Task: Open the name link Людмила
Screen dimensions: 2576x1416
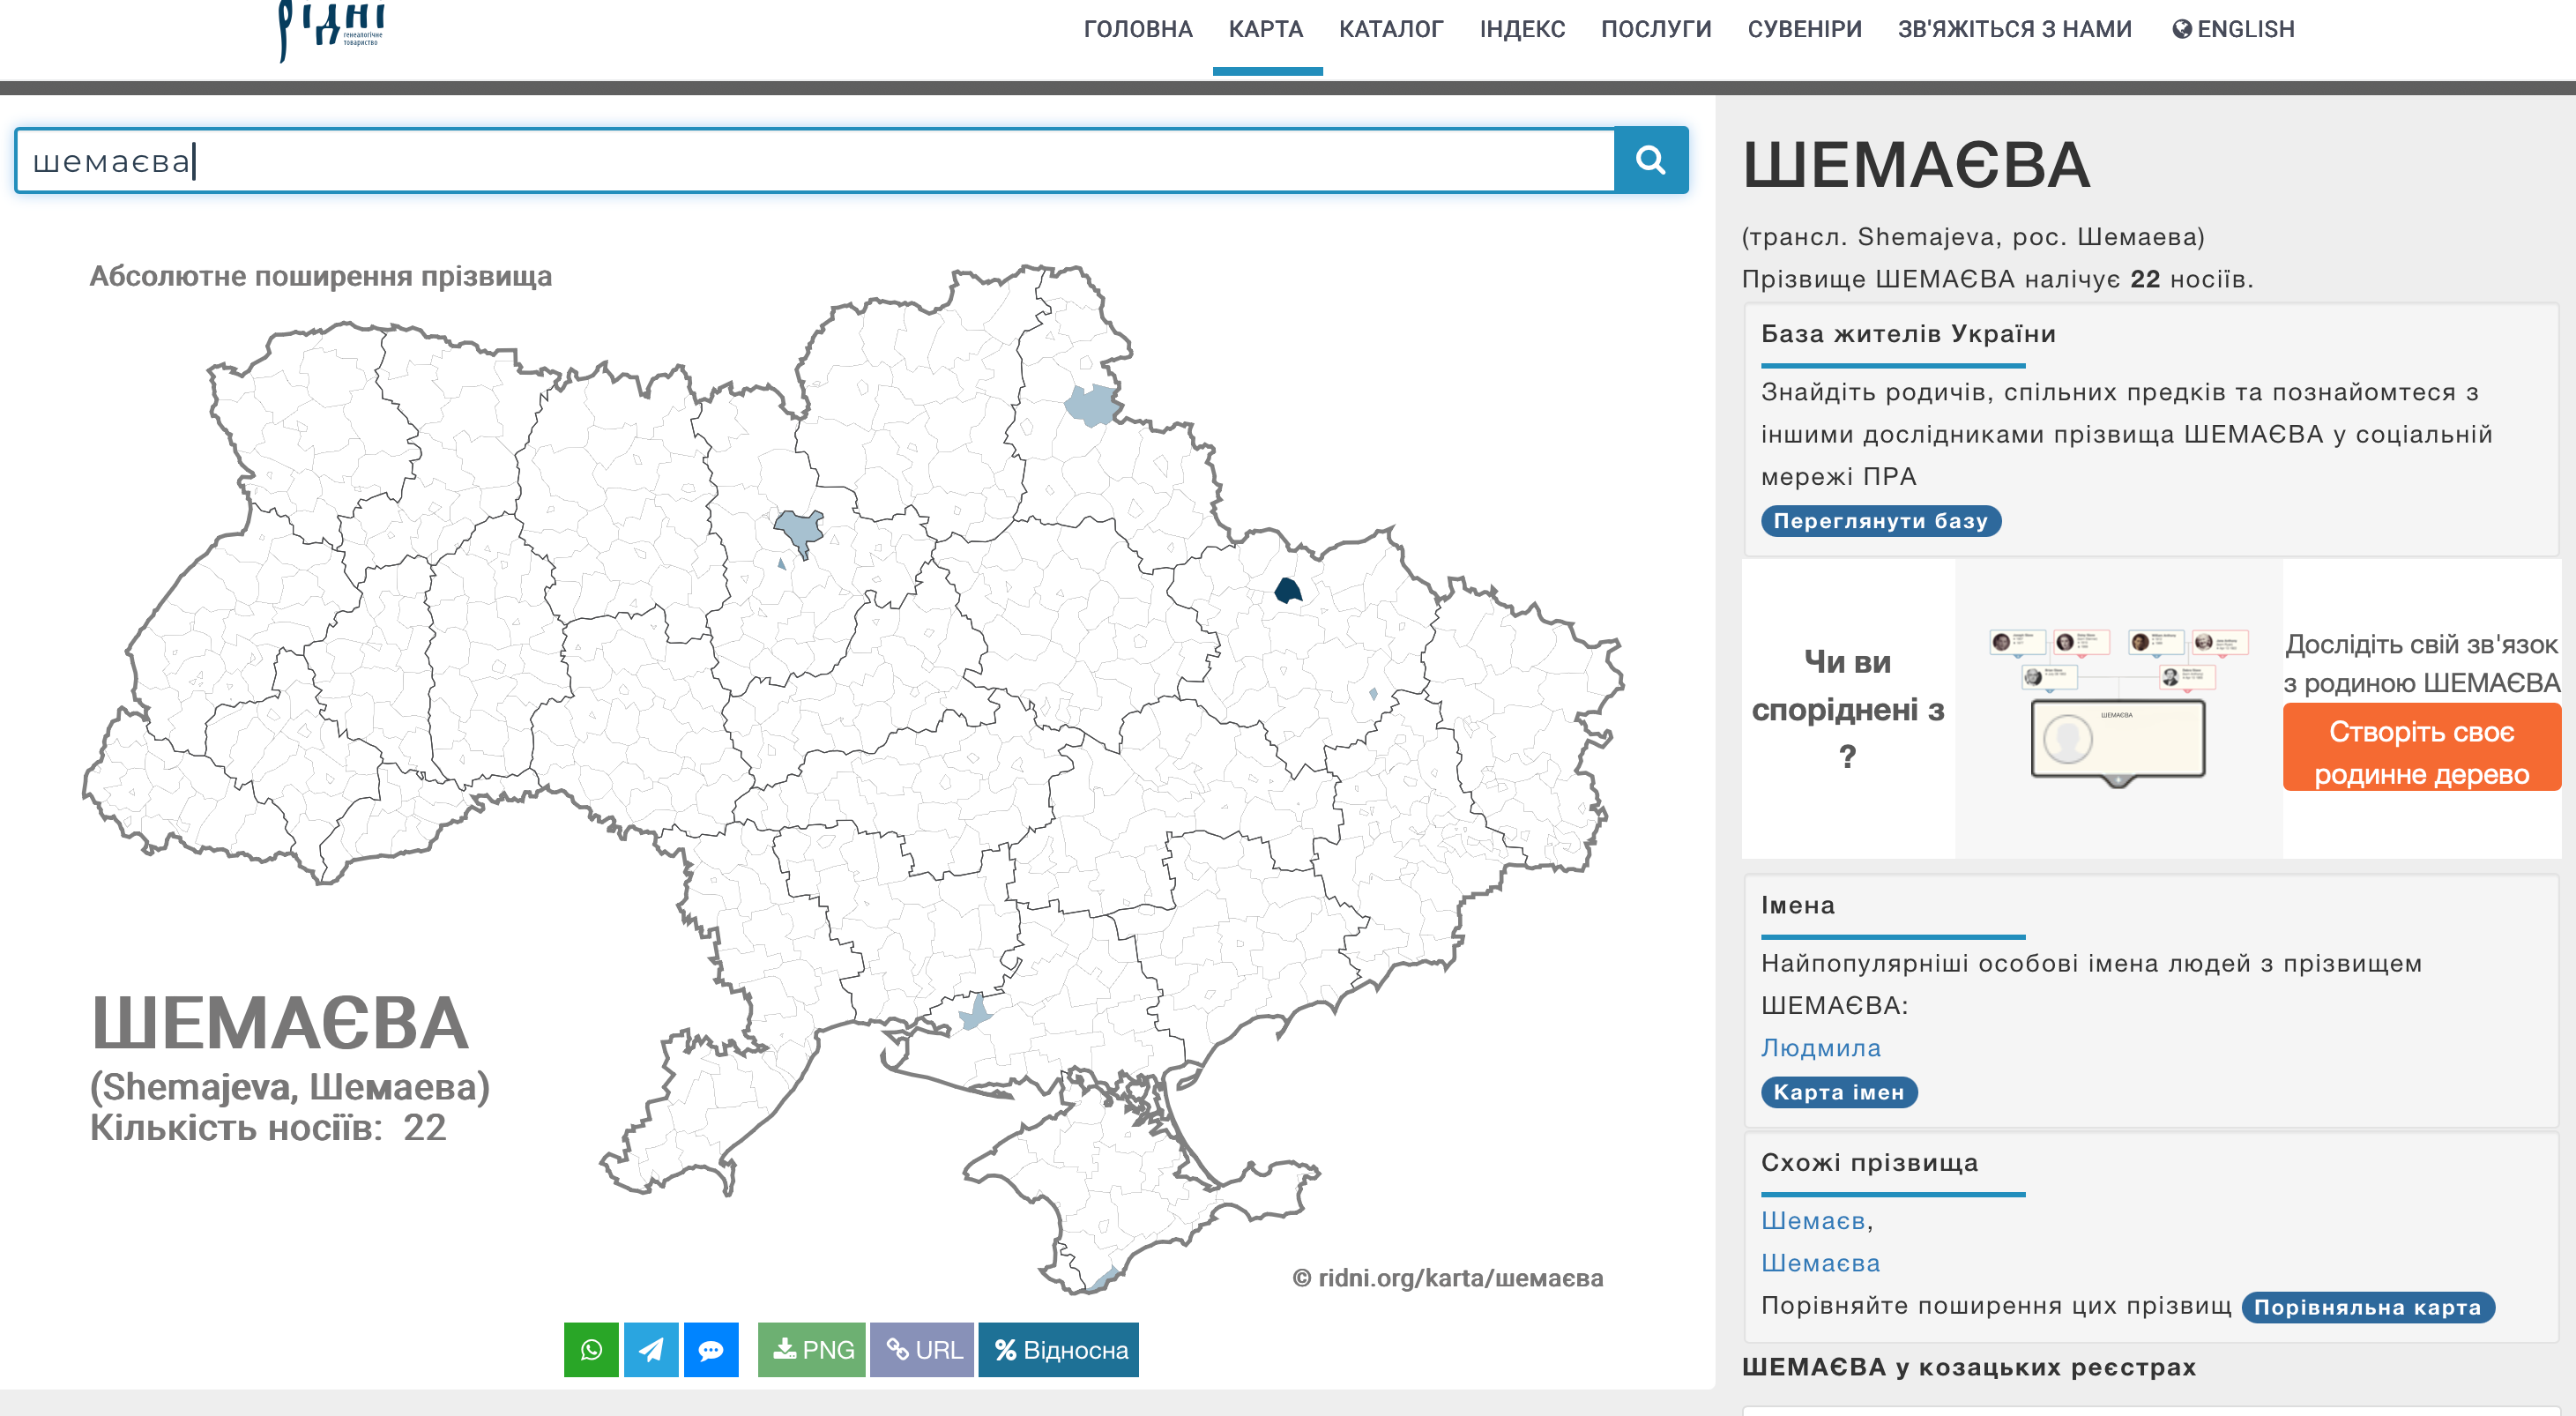Action: click(1820, 1047)
